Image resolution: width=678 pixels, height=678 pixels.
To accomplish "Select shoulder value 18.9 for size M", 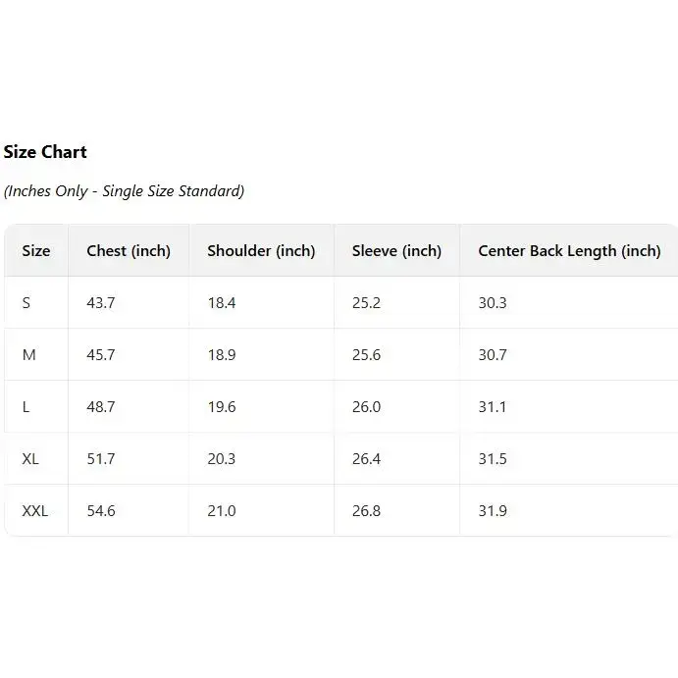I will [x=222, y=355].
